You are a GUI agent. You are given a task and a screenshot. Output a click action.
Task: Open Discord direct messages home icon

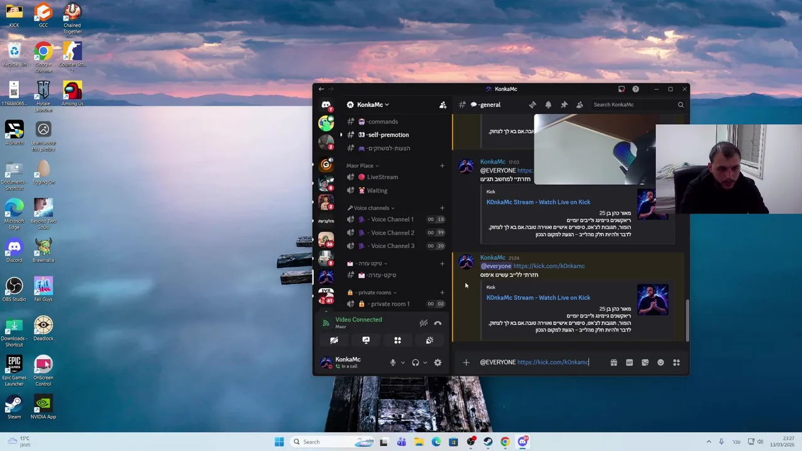[x=326, y=105]
